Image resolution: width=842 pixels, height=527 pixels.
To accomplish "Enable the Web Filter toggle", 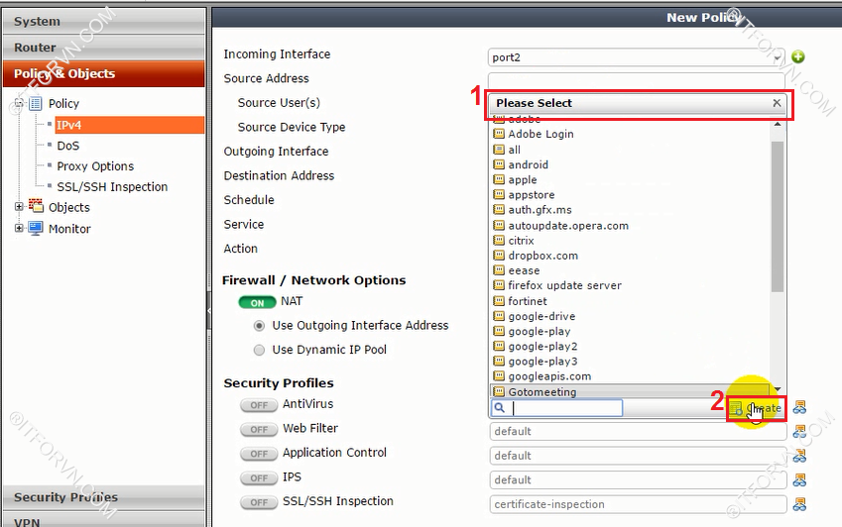I will pos(258,430).
